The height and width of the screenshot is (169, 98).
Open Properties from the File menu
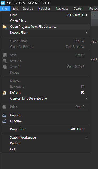pyautogui.click(x=46, y=129)
